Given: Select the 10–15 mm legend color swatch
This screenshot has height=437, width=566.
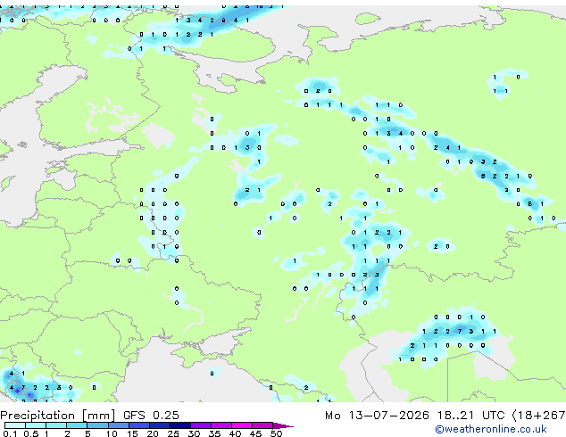Looking at the screenshot, I should tap(119, 425).
